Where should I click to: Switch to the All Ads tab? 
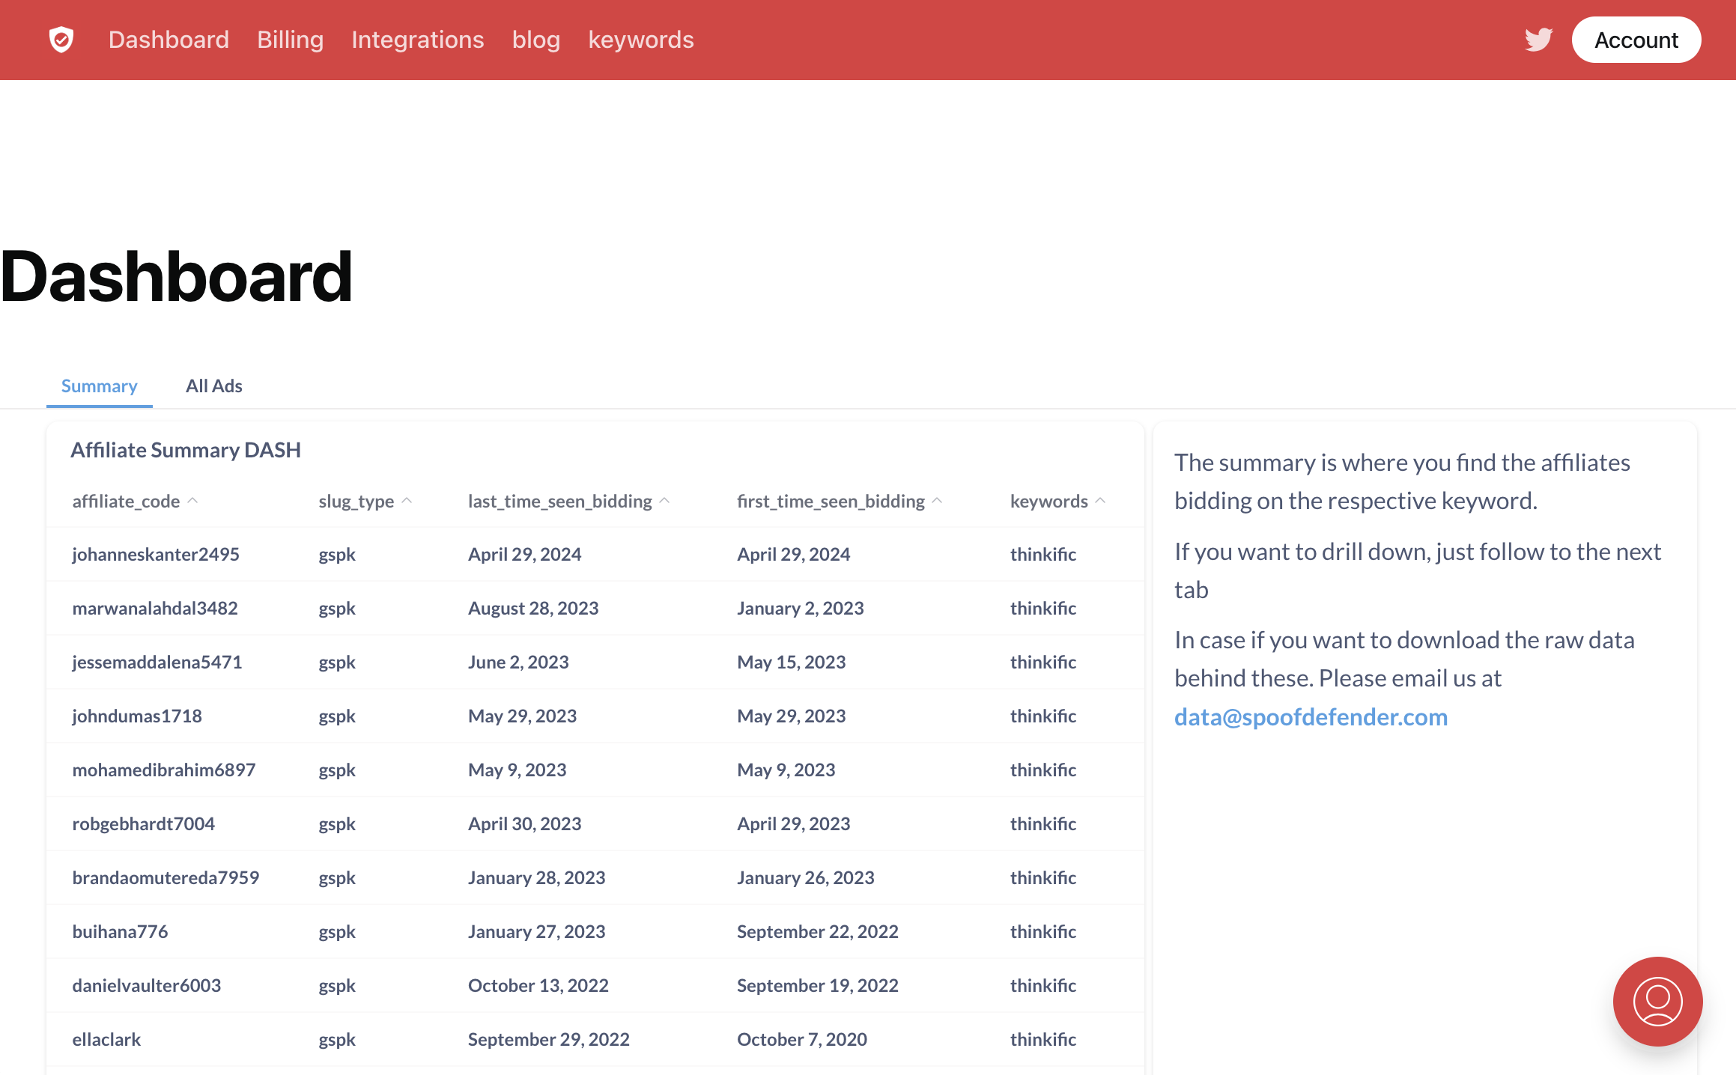coord(213,386)
